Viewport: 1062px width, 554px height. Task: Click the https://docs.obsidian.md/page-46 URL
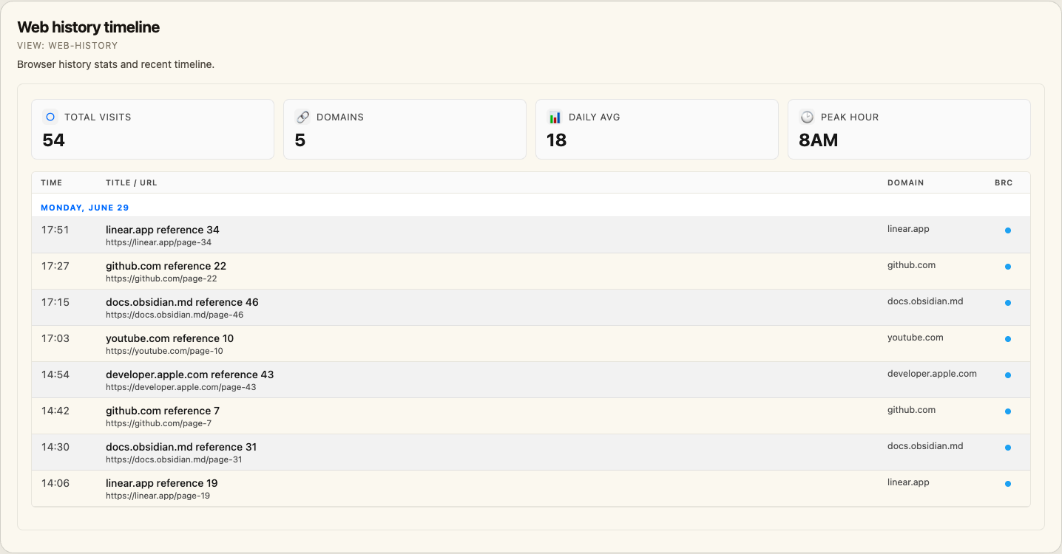click(175, 315)
